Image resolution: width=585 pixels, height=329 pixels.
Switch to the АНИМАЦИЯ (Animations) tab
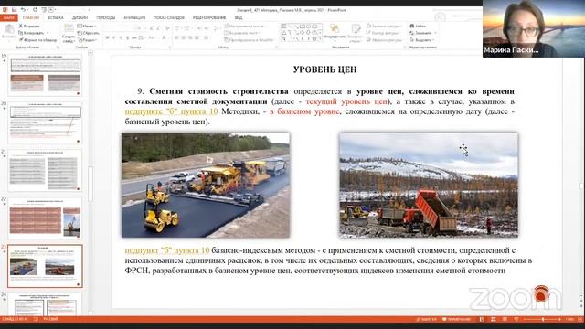(x=134, y=17)
